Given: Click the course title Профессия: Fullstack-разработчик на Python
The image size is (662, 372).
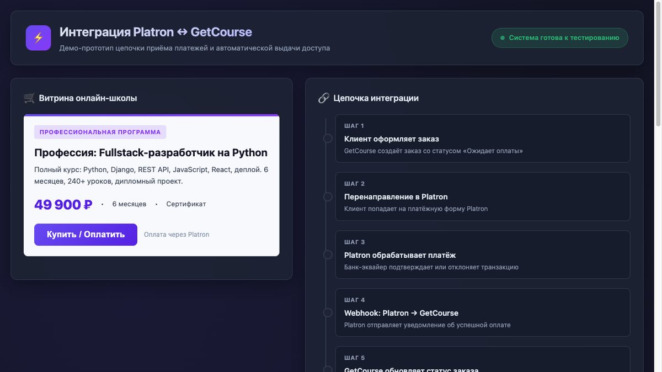Looking at the screenshot, I should pyautogui.click(x=151, y=153).
